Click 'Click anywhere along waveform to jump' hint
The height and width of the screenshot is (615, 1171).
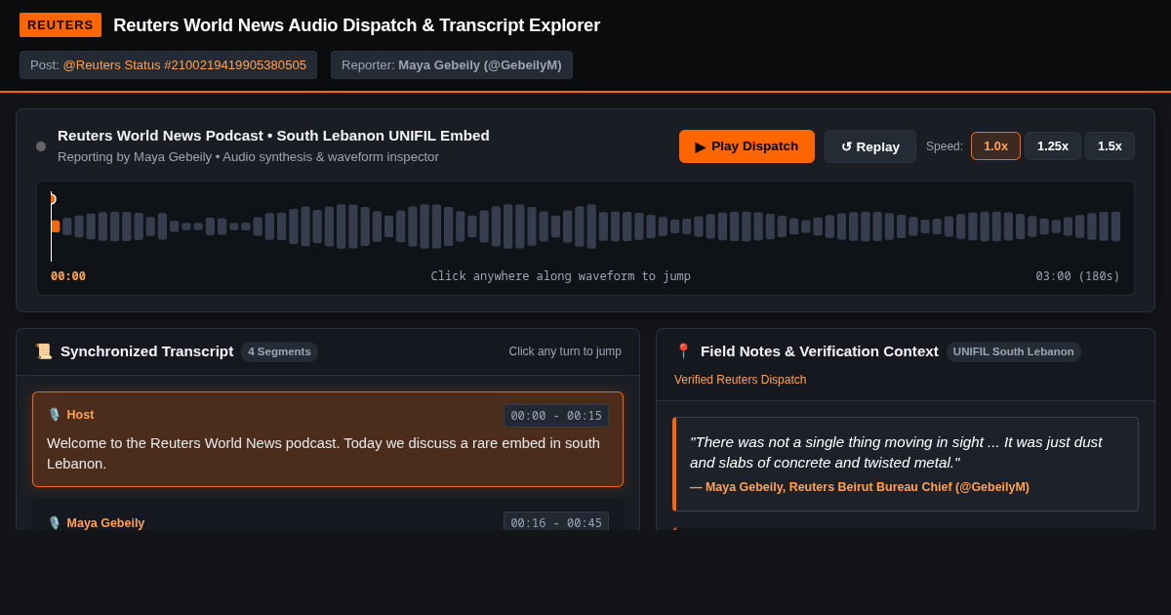coord(561,276)
